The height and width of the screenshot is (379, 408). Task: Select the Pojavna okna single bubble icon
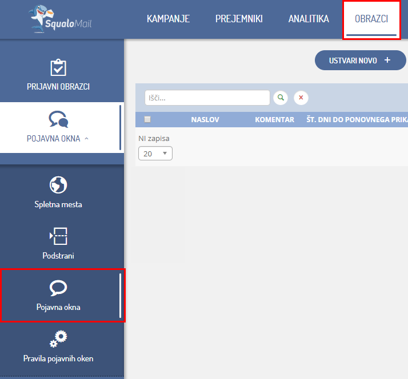click(58, 288)
